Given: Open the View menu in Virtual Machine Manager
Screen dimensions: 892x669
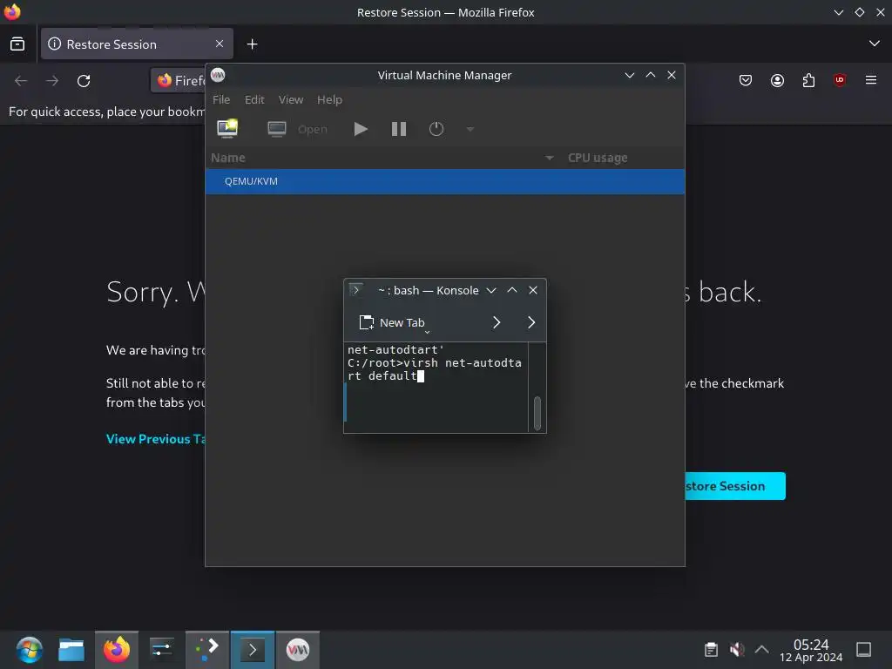Looking at the screenshot, I should (x=291, y=99).
